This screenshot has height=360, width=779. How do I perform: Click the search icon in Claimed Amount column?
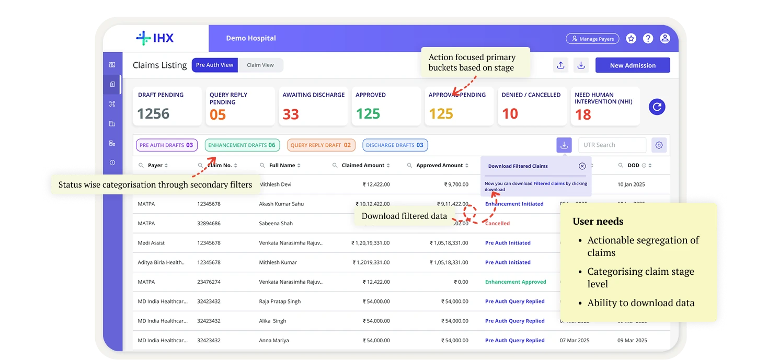(x=335, y=165)
